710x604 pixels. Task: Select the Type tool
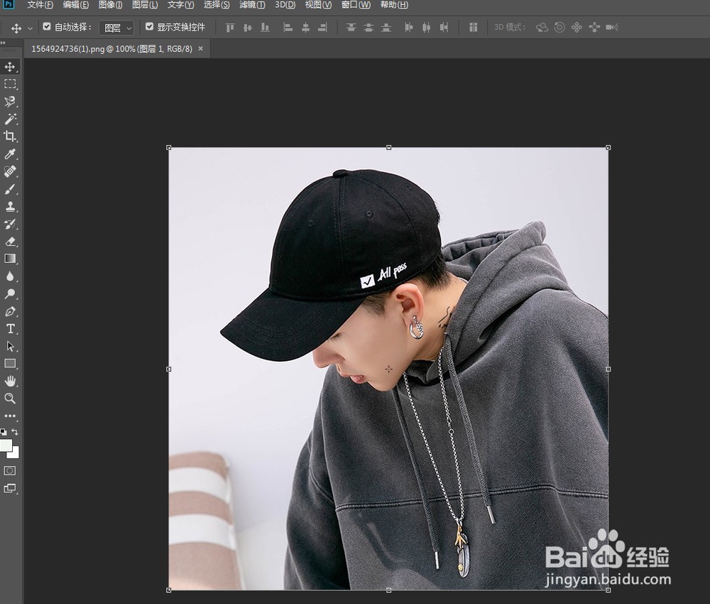tap(10, 329)
